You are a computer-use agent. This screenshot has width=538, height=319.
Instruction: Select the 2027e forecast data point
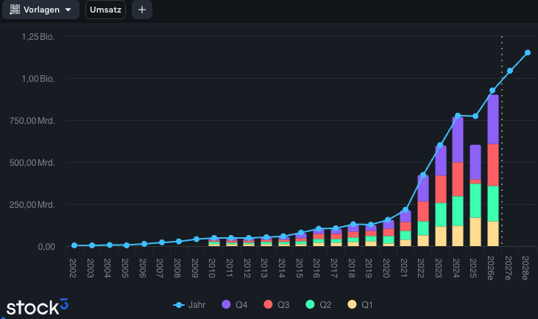tap(510, 71)
